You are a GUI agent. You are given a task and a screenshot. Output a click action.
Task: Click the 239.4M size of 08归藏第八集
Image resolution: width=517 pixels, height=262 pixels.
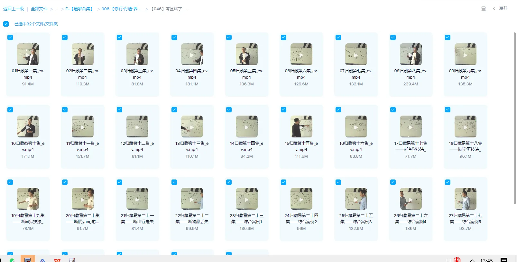411,84
